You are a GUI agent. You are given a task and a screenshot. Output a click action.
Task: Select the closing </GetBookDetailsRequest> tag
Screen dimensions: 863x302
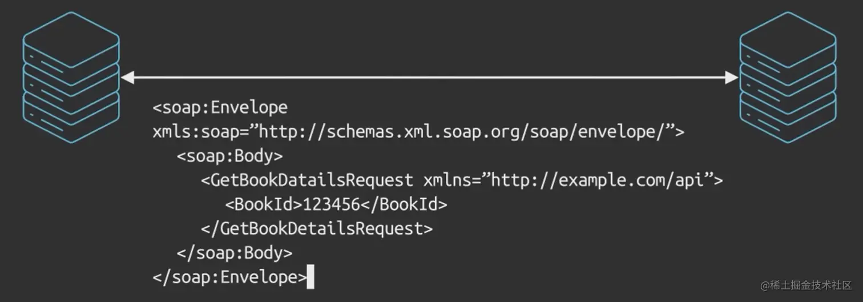click(x=317, y=229)
